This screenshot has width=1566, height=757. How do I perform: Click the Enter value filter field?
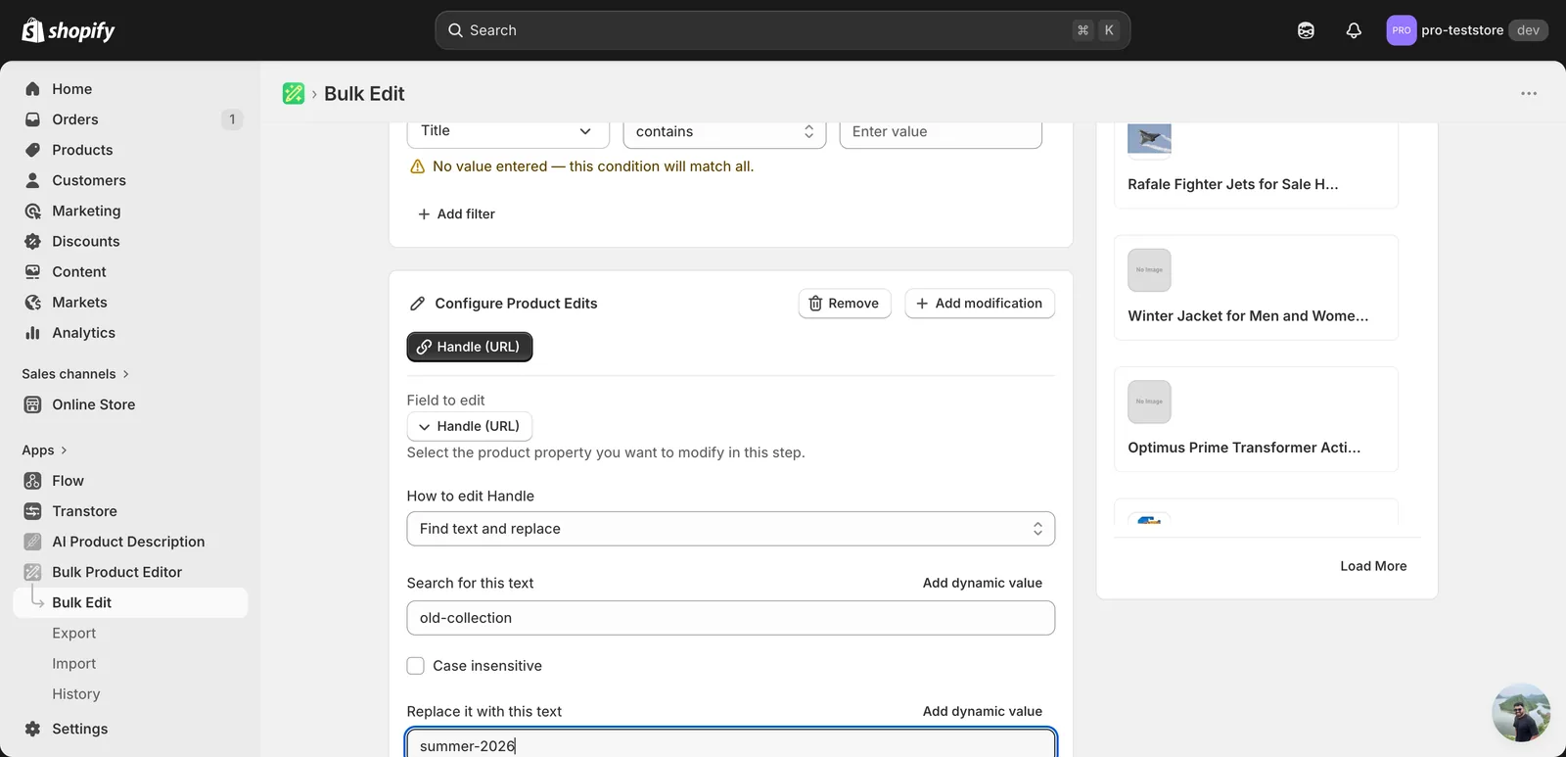coord(941,131)
